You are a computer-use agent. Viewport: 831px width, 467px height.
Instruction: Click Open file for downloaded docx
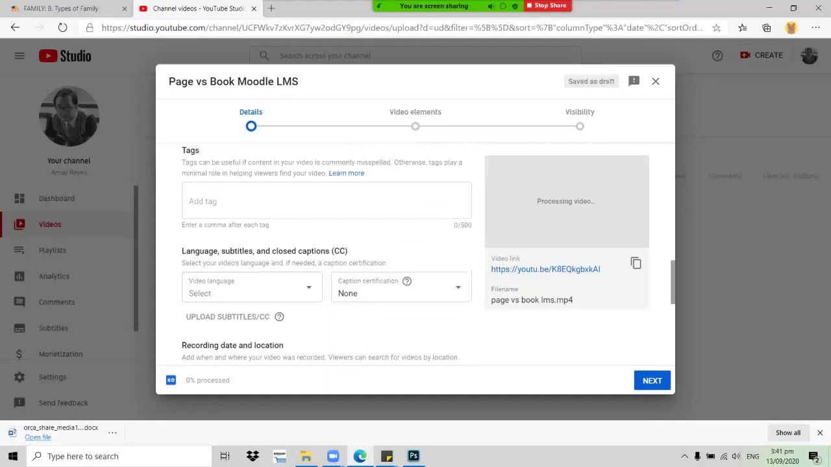[x=38, y=437]
